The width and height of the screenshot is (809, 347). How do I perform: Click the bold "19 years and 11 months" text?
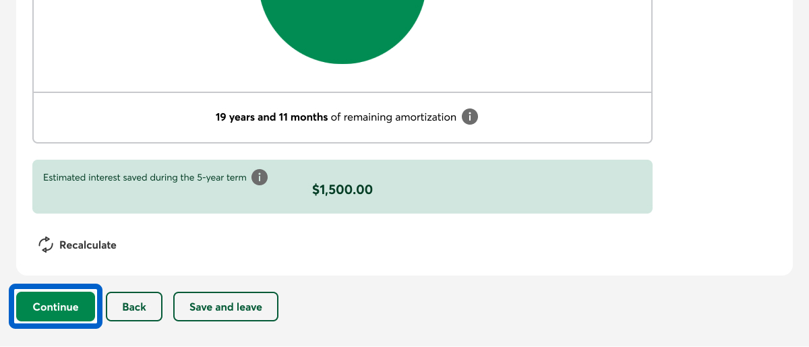pos(272,117)
